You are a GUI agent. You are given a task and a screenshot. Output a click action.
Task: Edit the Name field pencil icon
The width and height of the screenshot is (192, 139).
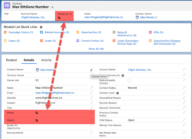pos(91,88)
